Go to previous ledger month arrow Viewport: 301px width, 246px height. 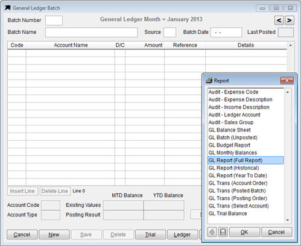pyautogui.click(x=279, y=20)
